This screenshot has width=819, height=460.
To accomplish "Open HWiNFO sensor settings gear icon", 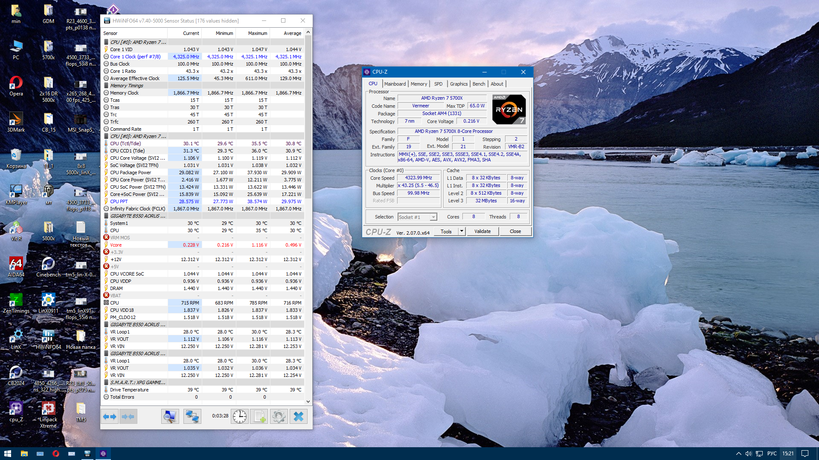I will (x=279, y=417).
